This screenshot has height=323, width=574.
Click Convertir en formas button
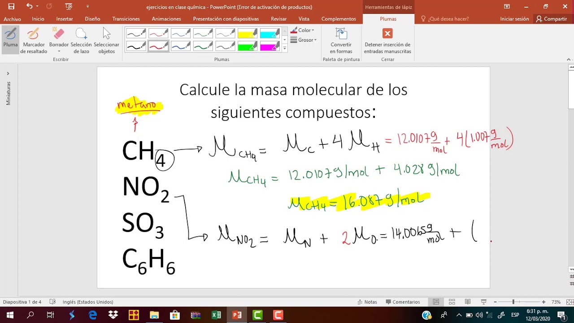pos(341,41)
